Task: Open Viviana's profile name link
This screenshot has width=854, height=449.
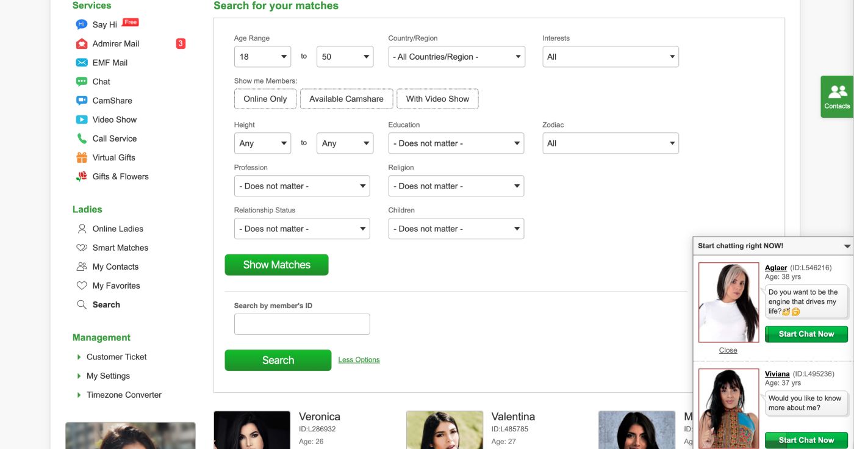Action: (777, 374)
